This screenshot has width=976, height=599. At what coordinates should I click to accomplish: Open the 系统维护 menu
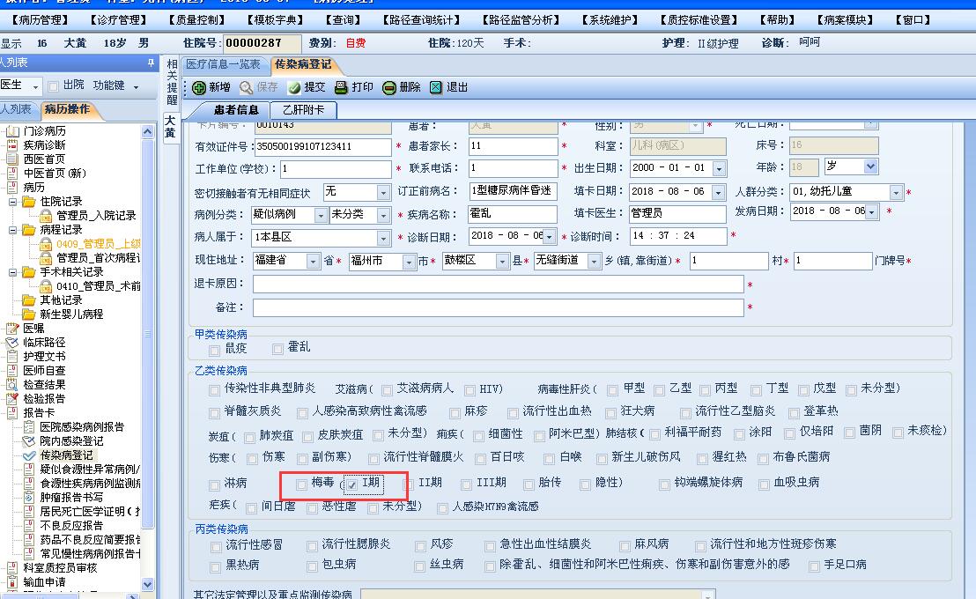(610, 20)
